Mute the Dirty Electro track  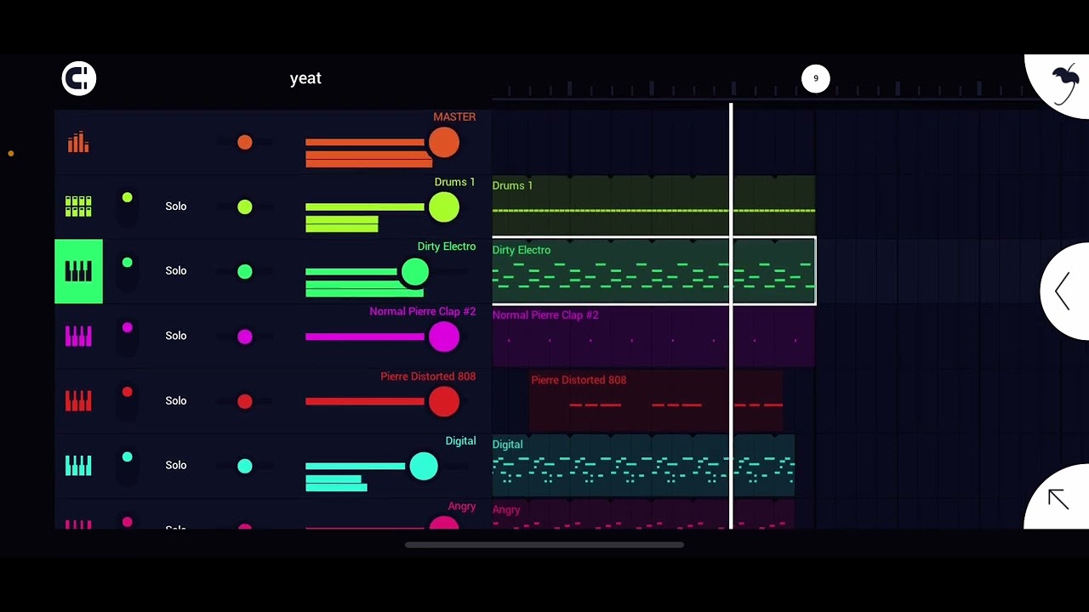[x=127, y=271]
